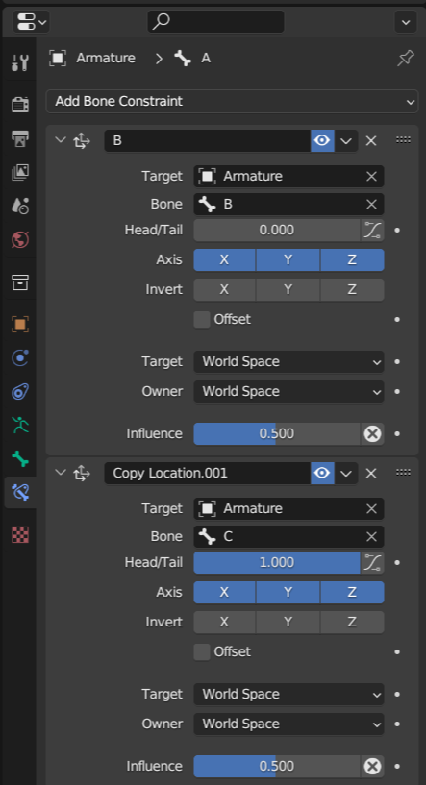Collapse the B constraint panel

point(61,140)
